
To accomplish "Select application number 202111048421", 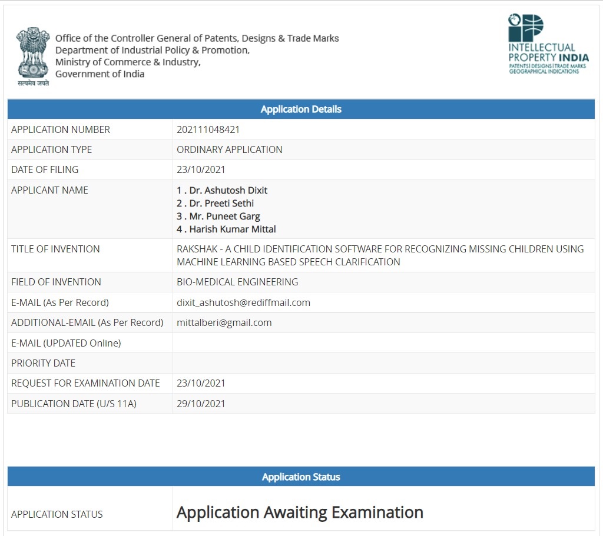I will pos(208,129).
